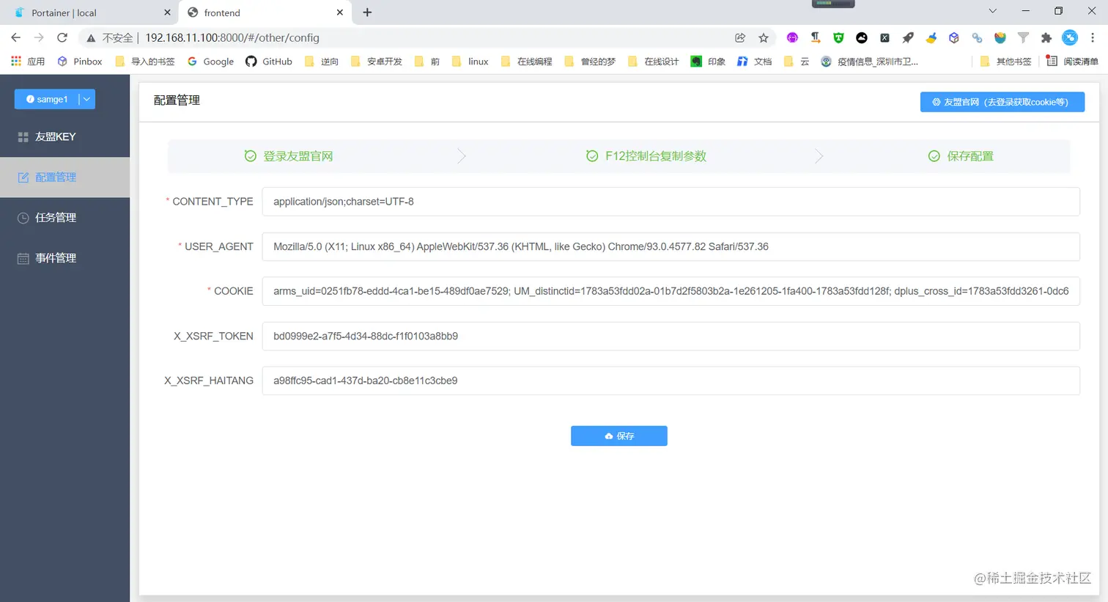Viewport: 1108px width, 602px height.
Task: Click the green check beside 保存配置
Action: 934,155
